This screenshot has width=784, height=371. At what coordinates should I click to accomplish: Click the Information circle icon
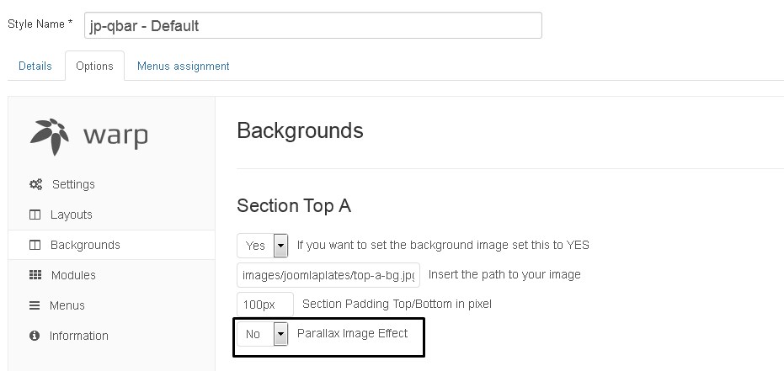(x=35, y=336)
